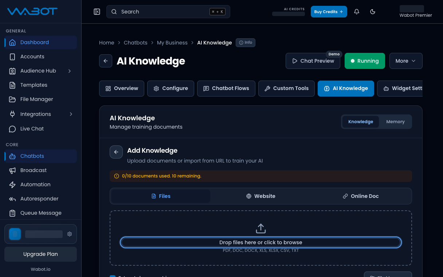
Task: Click the Buy Credits button
Action: coord(329,12)
